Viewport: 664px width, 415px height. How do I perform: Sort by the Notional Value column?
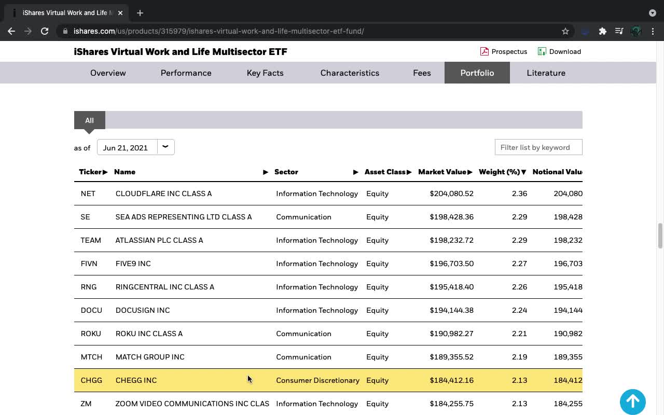557,172
